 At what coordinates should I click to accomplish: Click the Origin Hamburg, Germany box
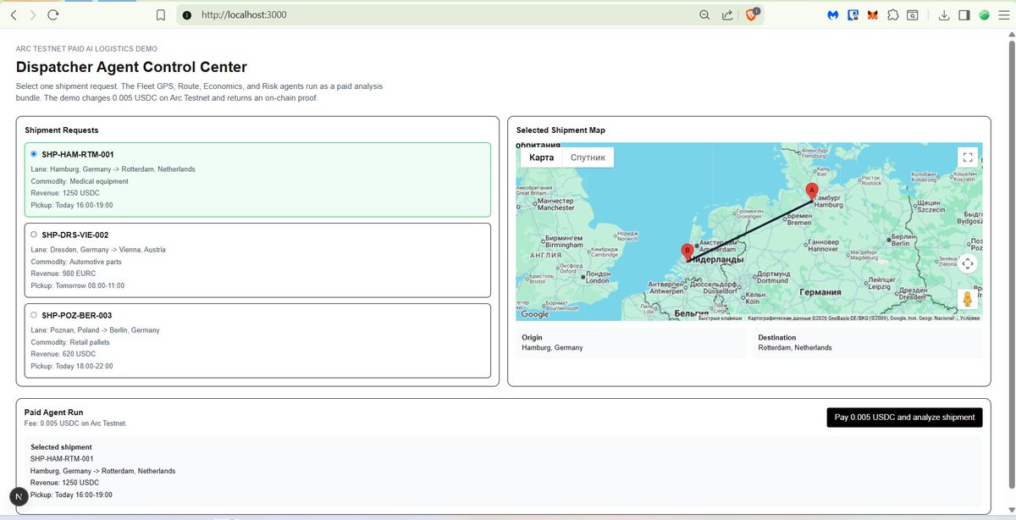coord(630,342)
